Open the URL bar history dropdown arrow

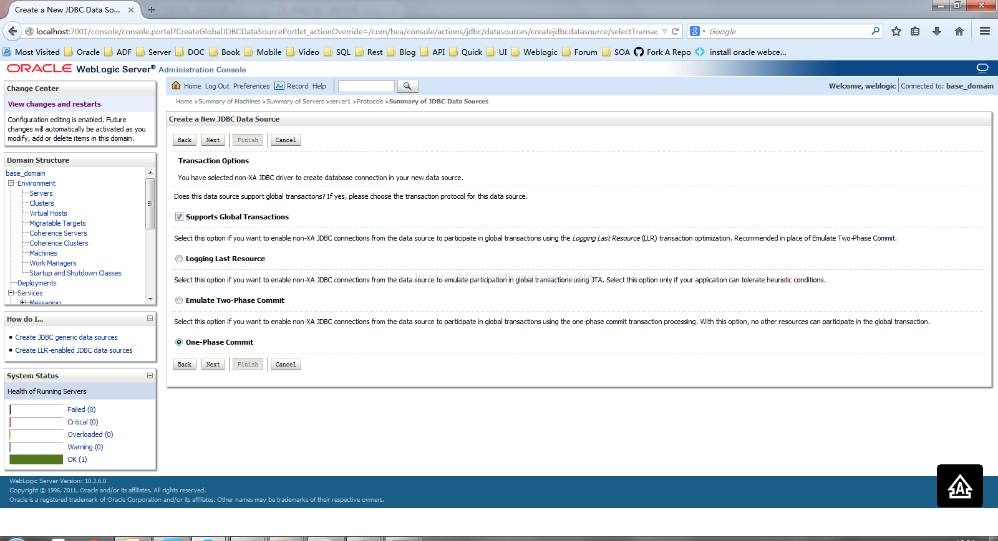pos(664,31)
